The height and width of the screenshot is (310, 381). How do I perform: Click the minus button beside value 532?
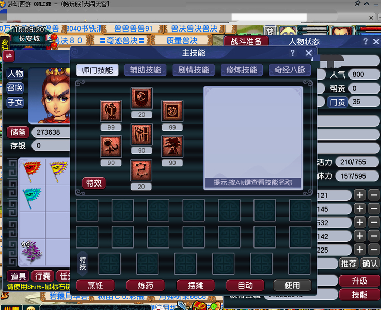click(374, 222)
